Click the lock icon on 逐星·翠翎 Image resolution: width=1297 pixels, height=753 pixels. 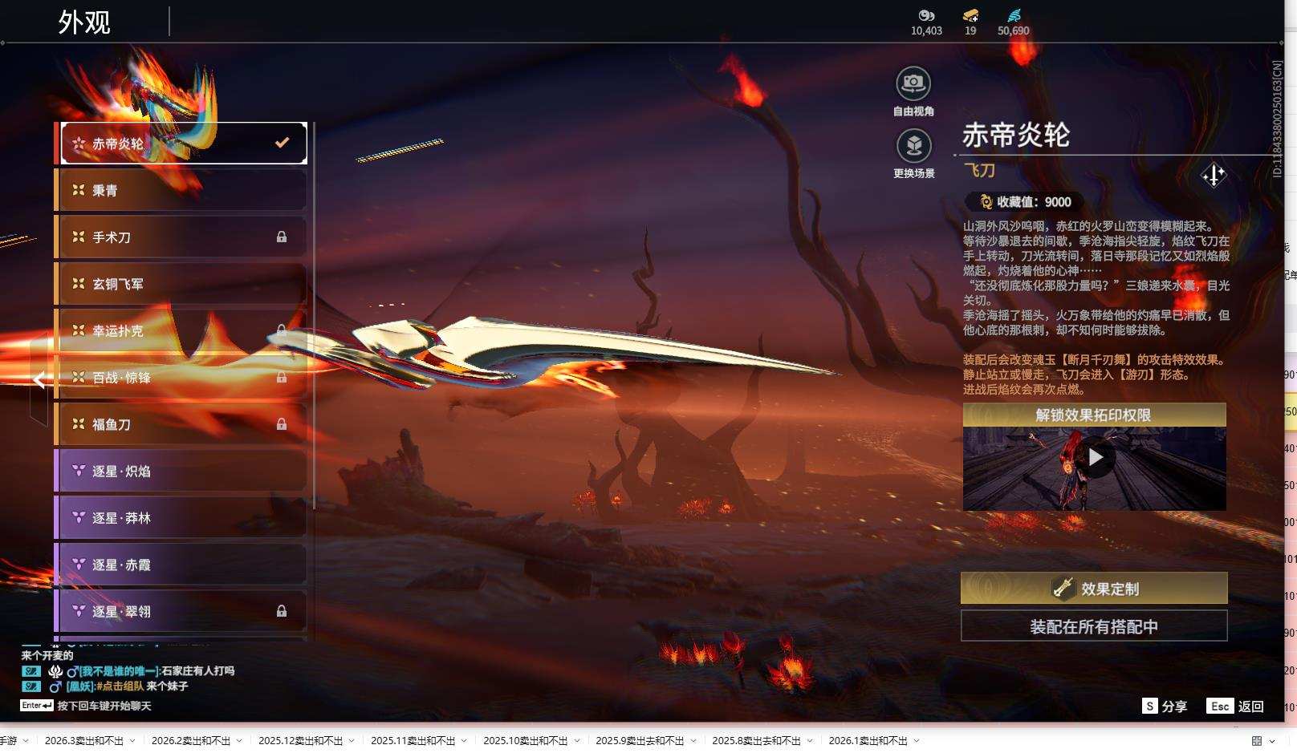[283, 612]
